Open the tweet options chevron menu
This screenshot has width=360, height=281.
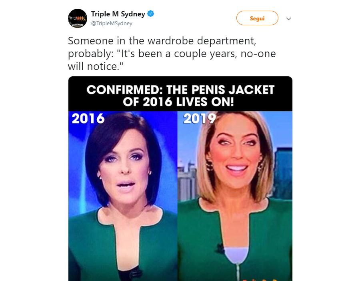coord(288,19)
